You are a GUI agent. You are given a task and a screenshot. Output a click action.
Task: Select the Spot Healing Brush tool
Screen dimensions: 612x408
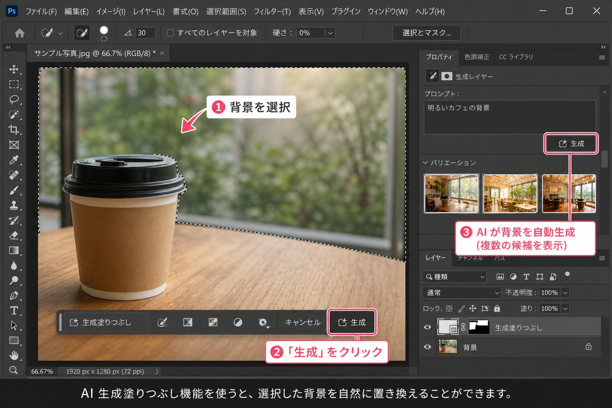click(x=14, y=175)
